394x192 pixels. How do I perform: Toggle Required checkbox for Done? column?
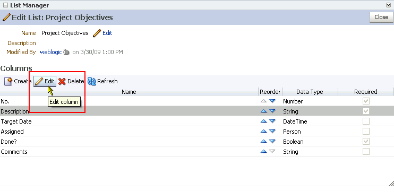coord(366,141)
